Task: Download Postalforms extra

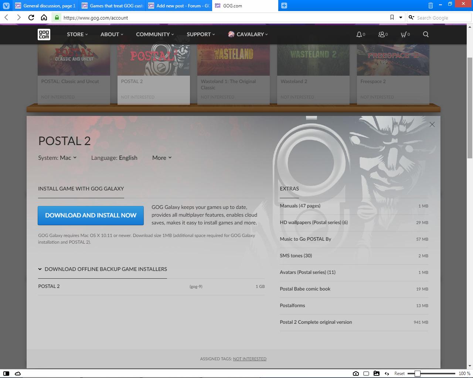Action: tap(354, 306)
